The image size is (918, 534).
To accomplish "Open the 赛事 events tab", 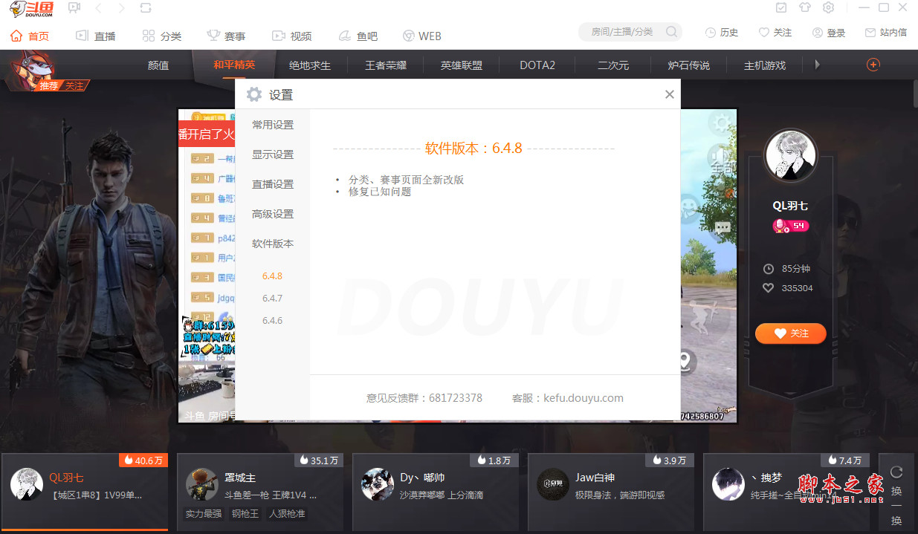I will 226,36.
